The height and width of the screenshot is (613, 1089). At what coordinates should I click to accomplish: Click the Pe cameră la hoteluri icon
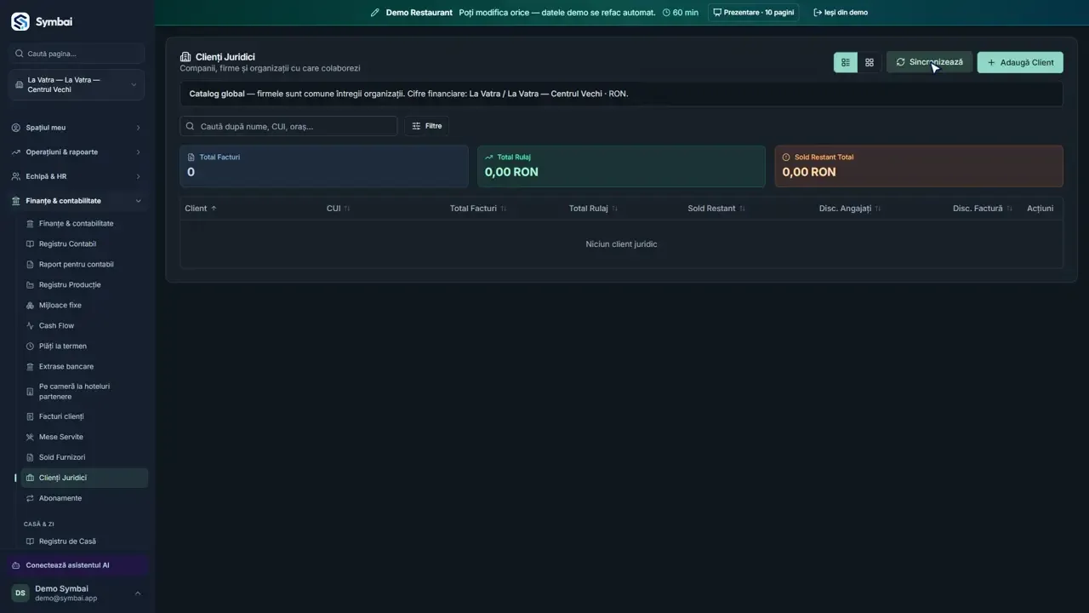[x=31, y=392]
